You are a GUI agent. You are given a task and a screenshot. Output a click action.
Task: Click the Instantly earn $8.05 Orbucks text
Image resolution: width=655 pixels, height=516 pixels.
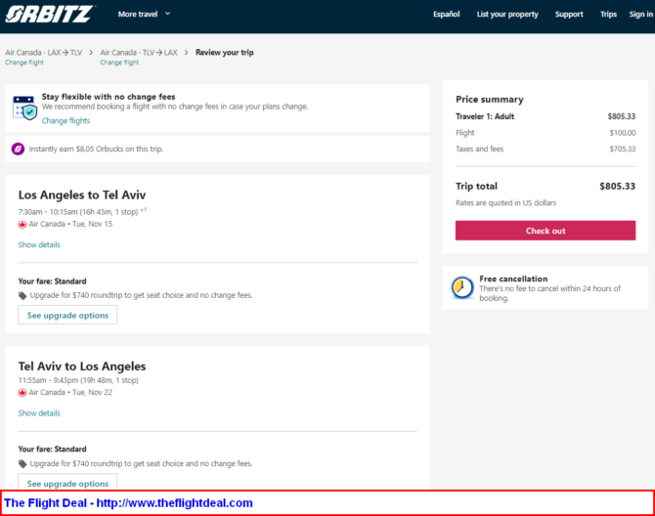tap(96, 150)
